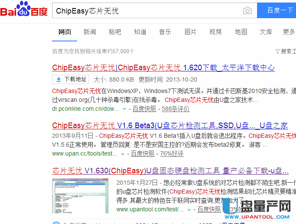This screenshot has width=296, height=224.
Task: Click the ChipEasy screenshot thumbnail
Action: [x=80, y=196]
